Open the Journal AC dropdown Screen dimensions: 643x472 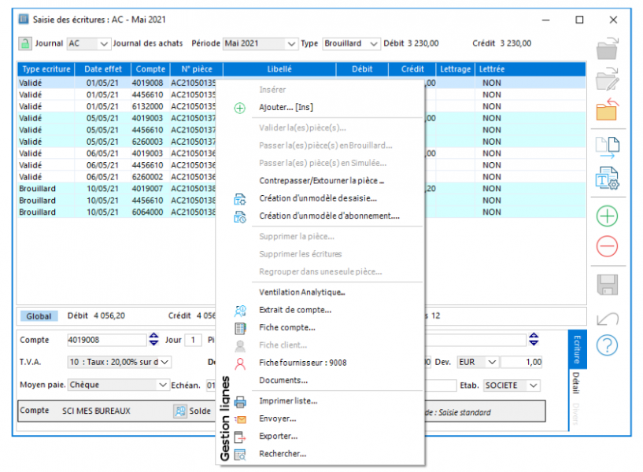point(104,43)
